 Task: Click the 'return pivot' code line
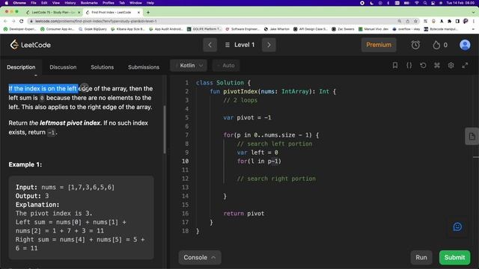coord(244,214)
